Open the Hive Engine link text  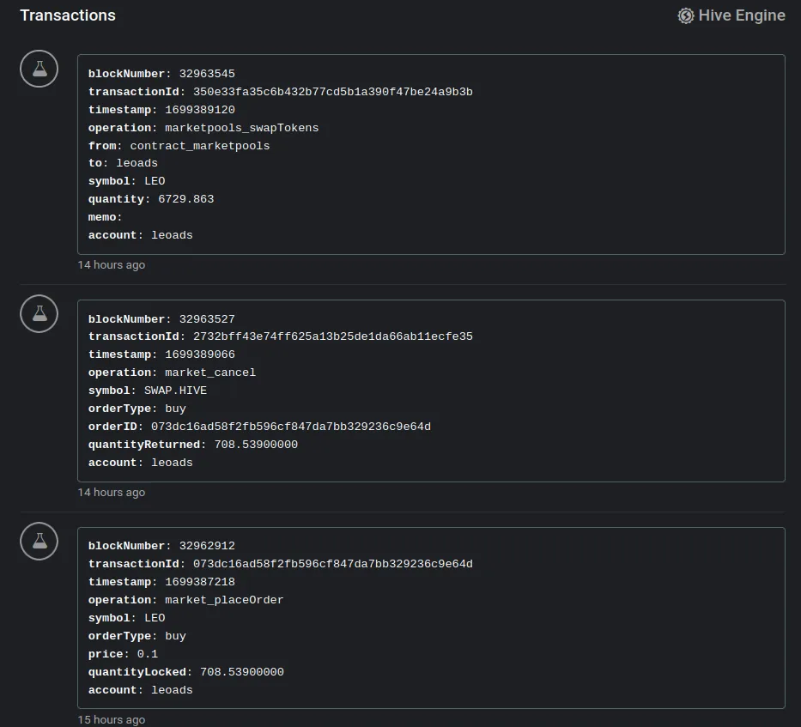pyautogui.click(x=741, y=15)
